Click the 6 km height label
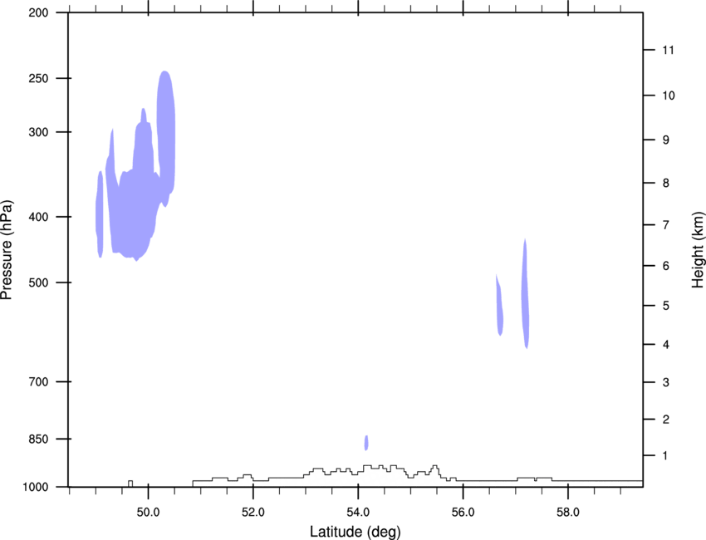This screenshot has width=706, height=540. [x=666, y=266]
